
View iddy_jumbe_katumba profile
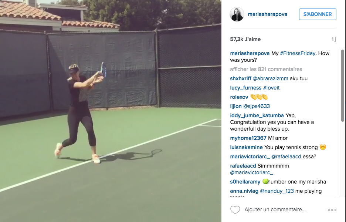pyautogui.click(x=257, y=115)
